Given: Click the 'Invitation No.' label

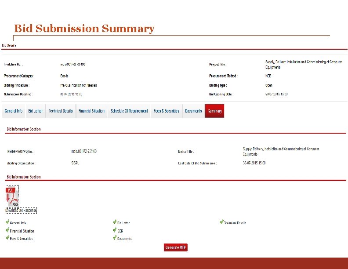Looking at the screenshot, I should click(13, 64).
